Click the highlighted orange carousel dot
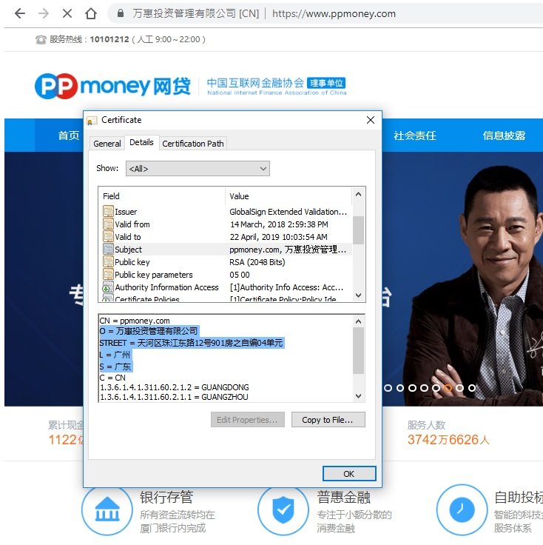The image size is (543, 545). (448, 387)
